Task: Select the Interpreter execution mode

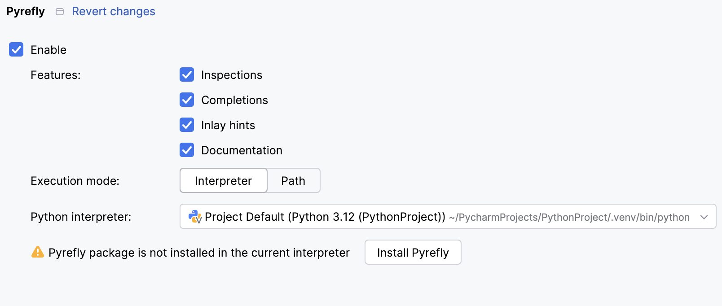Action: point(223,180)
